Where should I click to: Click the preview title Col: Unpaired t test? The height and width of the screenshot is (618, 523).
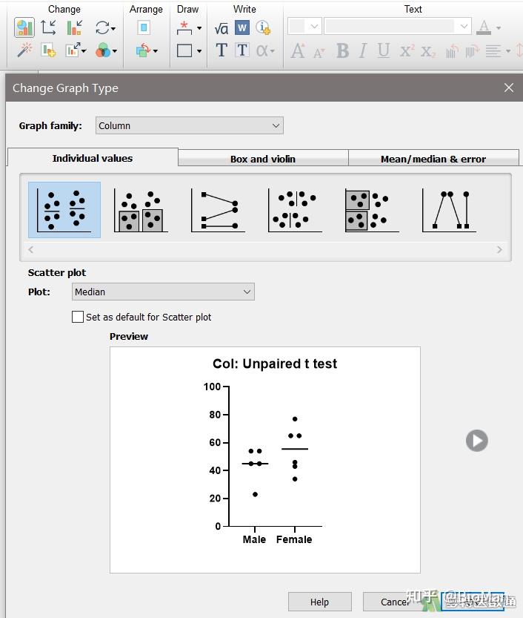point(275,364)
